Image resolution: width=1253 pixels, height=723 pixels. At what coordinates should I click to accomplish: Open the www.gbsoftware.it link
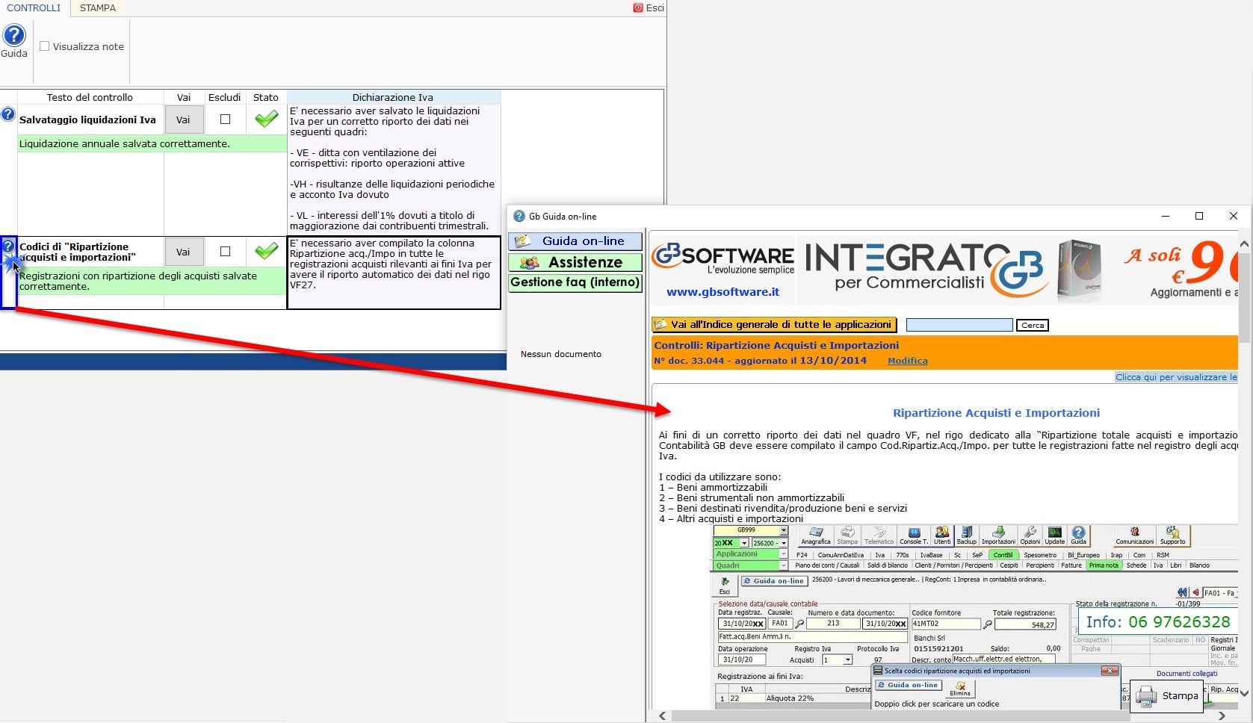tap(723, 292)
